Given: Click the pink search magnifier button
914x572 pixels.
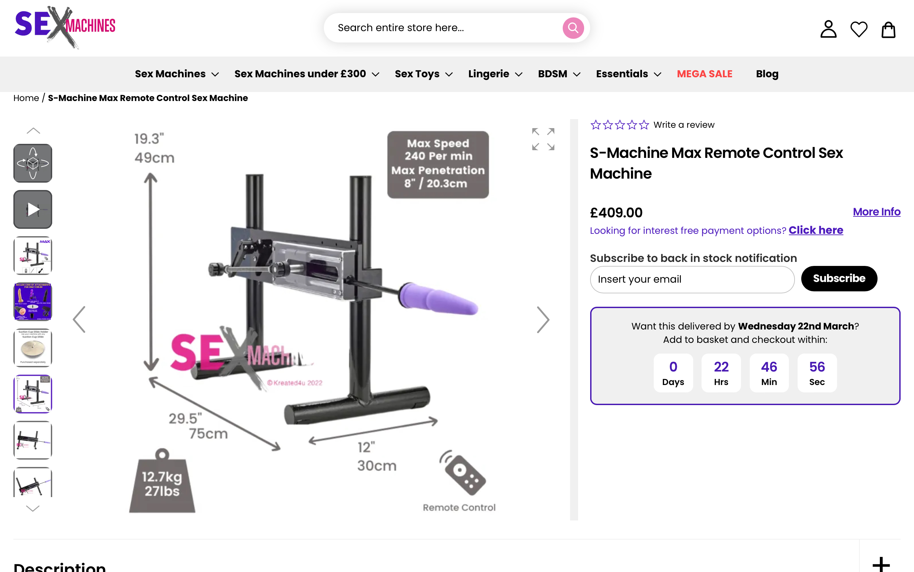Looking at the screenshot, I should coord(573,28).
